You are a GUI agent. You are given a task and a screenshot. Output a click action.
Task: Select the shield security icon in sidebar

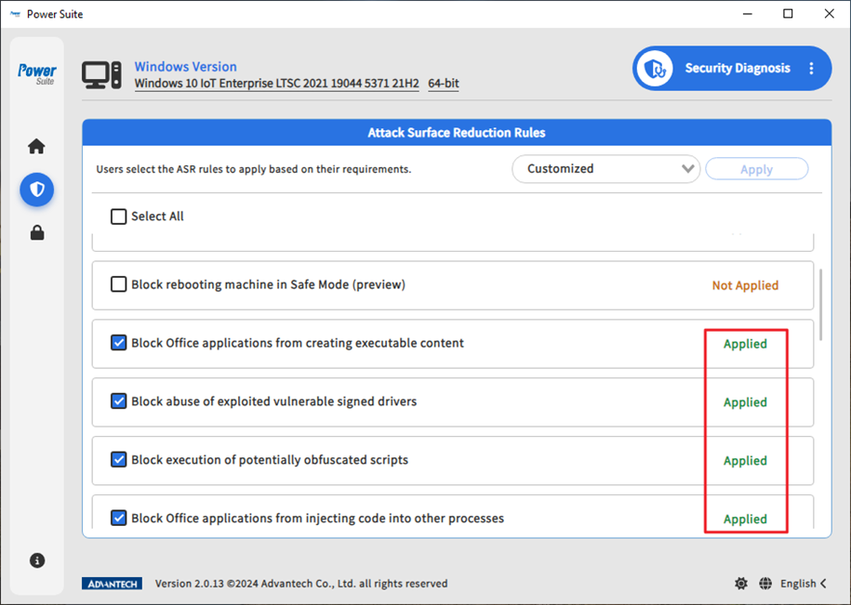pyautogui.click(x=37, y=190)
